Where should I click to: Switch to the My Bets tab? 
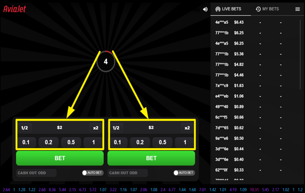click(267, 9)
